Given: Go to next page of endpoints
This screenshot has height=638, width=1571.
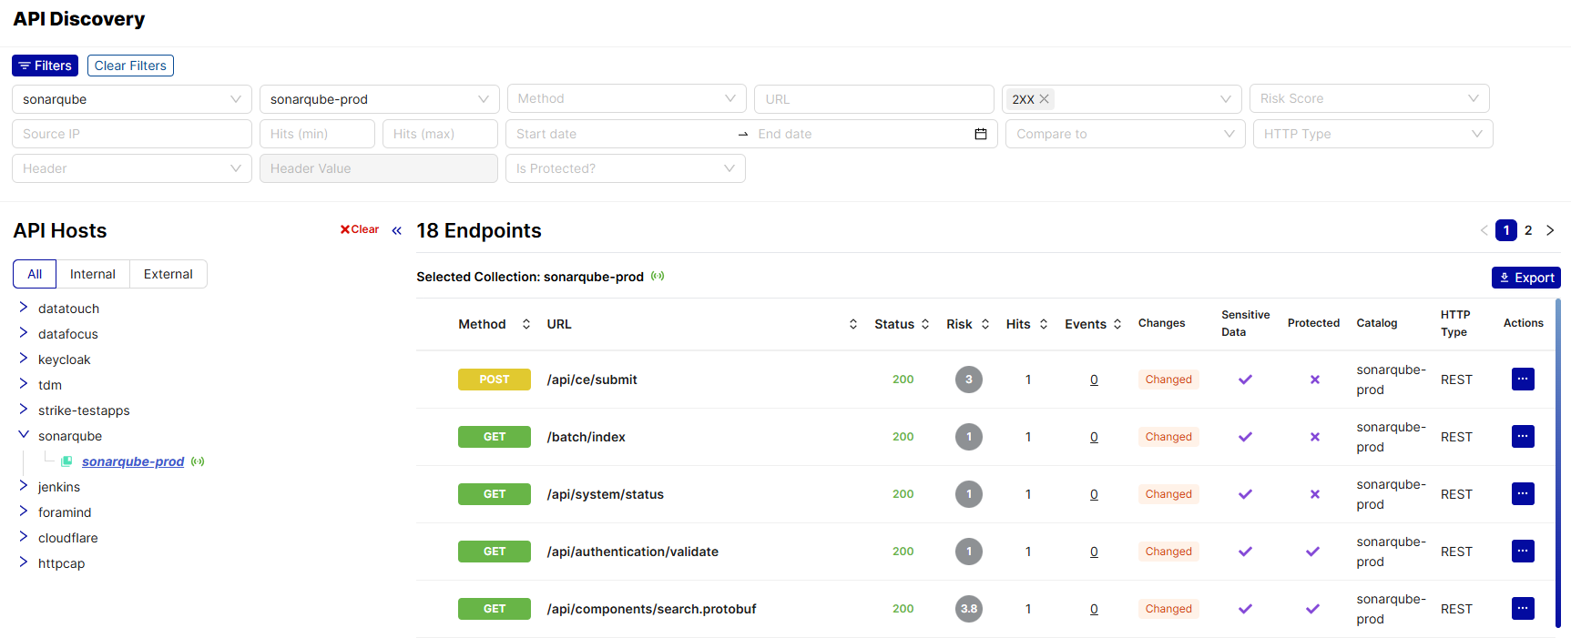Looking at the screenshot, I should pyautogui.click(x=1550, y=230).
